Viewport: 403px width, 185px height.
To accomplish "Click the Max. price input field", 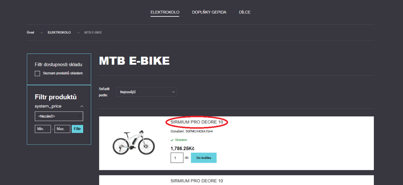I will point(62,129).
